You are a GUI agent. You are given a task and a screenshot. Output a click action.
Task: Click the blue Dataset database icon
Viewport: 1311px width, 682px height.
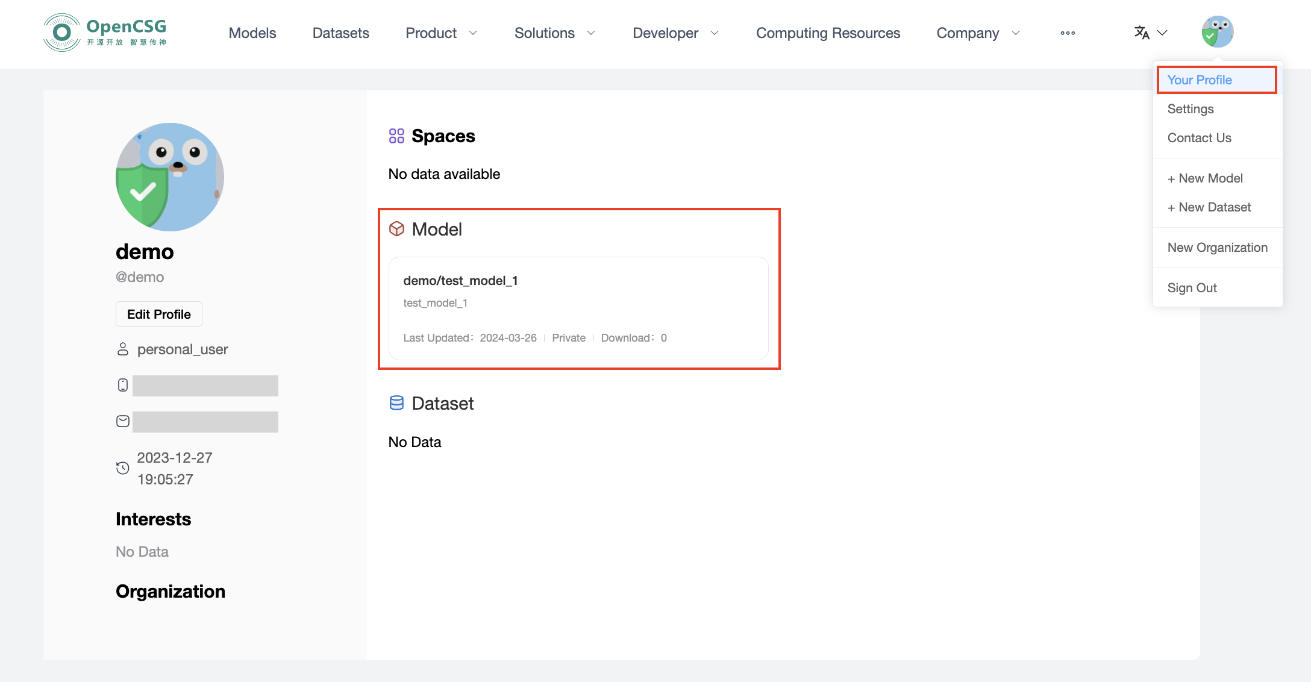click(x=396, y=402)
